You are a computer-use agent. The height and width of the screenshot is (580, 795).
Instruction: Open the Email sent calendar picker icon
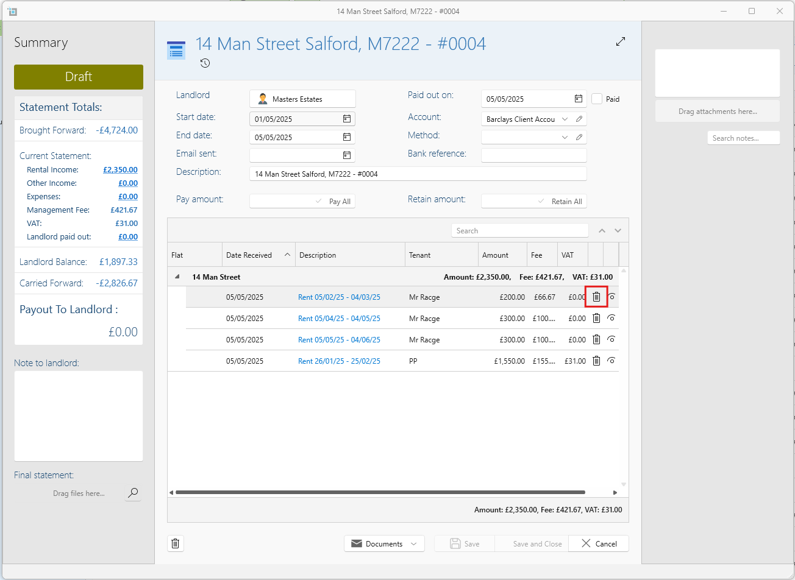pos(346,155)
